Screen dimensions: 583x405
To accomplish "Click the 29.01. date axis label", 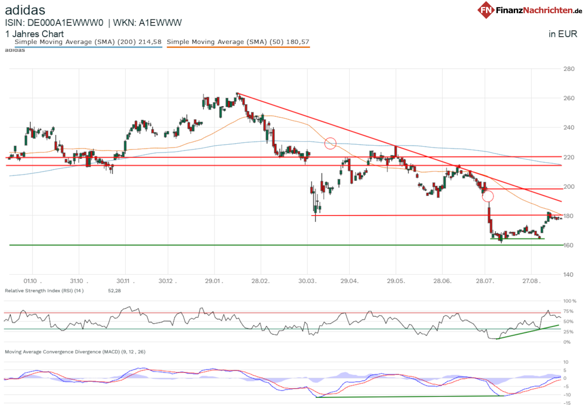I will 214,282.
